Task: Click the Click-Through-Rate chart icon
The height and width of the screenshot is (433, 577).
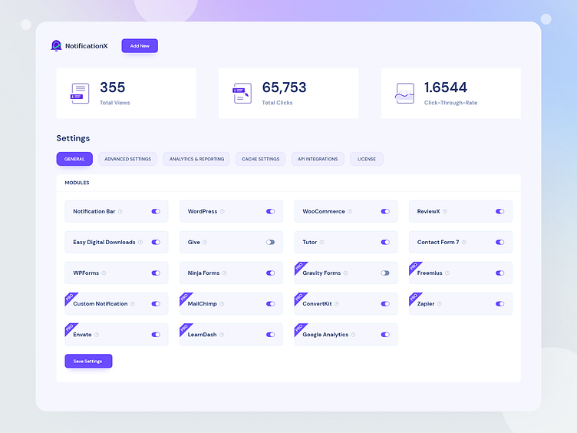Action: (x=404, y=93)
